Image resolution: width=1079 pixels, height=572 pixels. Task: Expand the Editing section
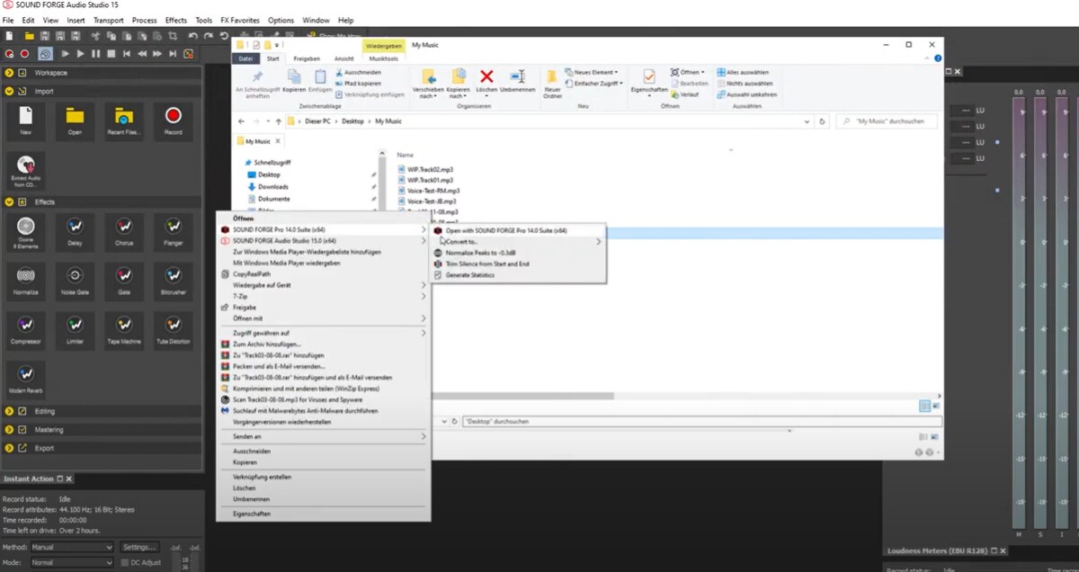click(9, 411)
